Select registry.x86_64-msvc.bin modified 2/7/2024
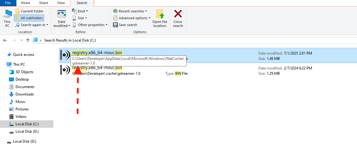 pyautogui.click(x=208, y=70)
